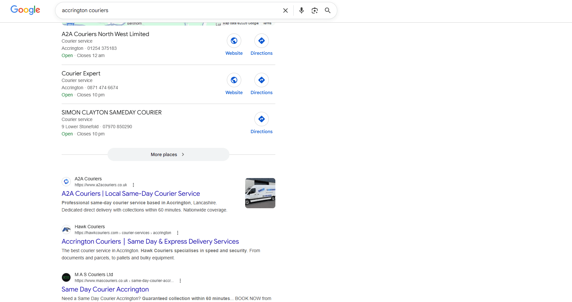Open Website icon for Courier Expert
This screenshot has height=302, width=572.
click(234, 80)
